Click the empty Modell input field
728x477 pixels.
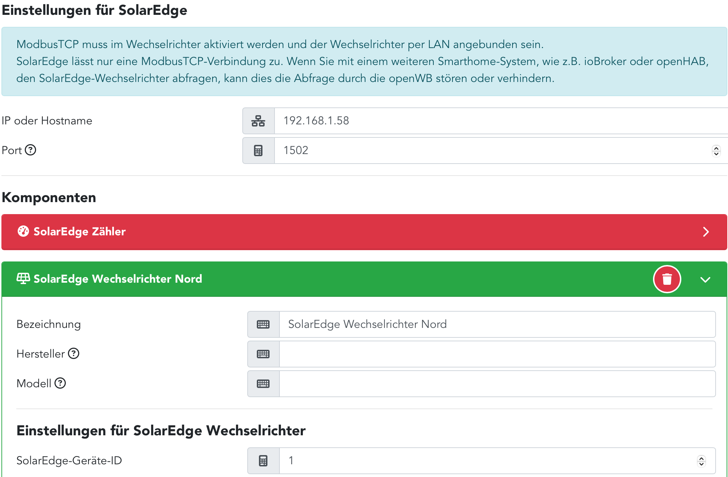[495, 384]
